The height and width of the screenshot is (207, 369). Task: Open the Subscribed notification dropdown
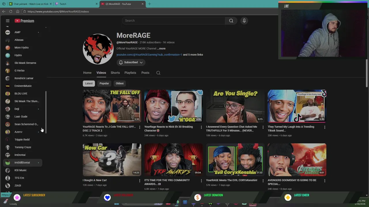pyautogui.click(x=131, y=62)
